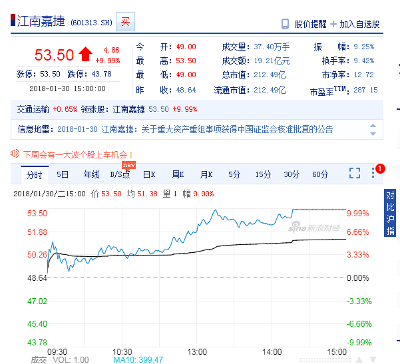Click the stock name 江南嘉捷 title
This screenshot has width=400, height=364.
point(41,21)
